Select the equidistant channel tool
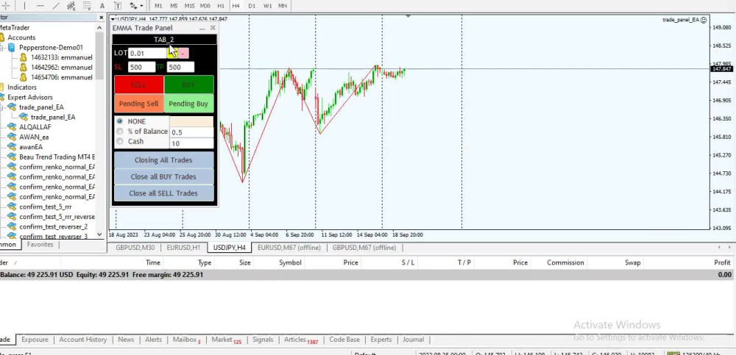Viewport: 736px width, 355px height. (71, 6)
